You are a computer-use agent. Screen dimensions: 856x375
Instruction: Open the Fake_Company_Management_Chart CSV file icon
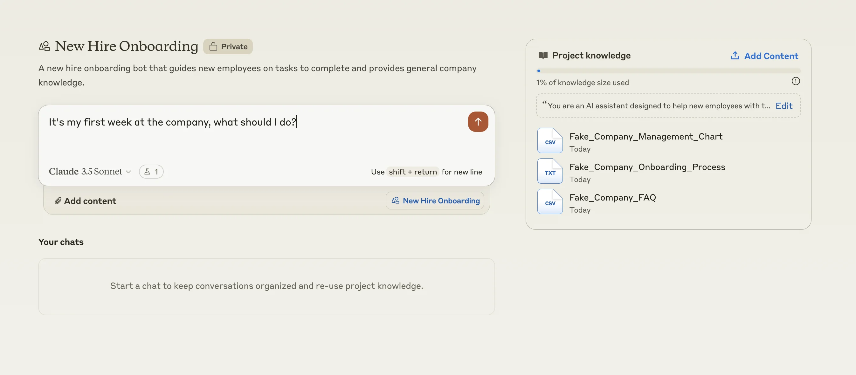550,141
